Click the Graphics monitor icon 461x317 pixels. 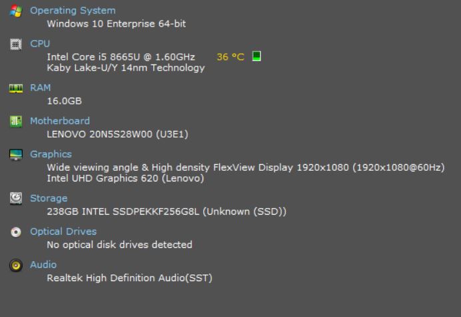coord(15,154)
